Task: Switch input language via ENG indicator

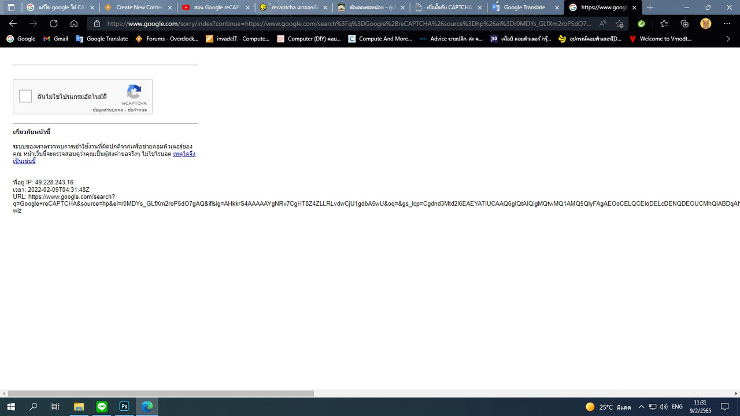Action: click(x=676, y=407)
